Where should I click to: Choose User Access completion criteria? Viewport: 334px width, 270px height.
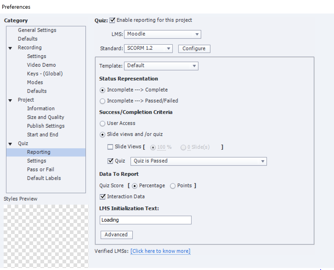coord(102,123)
